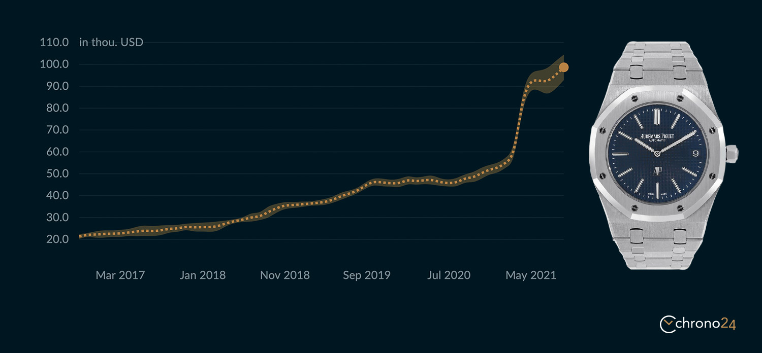Click the watch crown on the right side
Viewport: 762px width, 353px height.
732,154
